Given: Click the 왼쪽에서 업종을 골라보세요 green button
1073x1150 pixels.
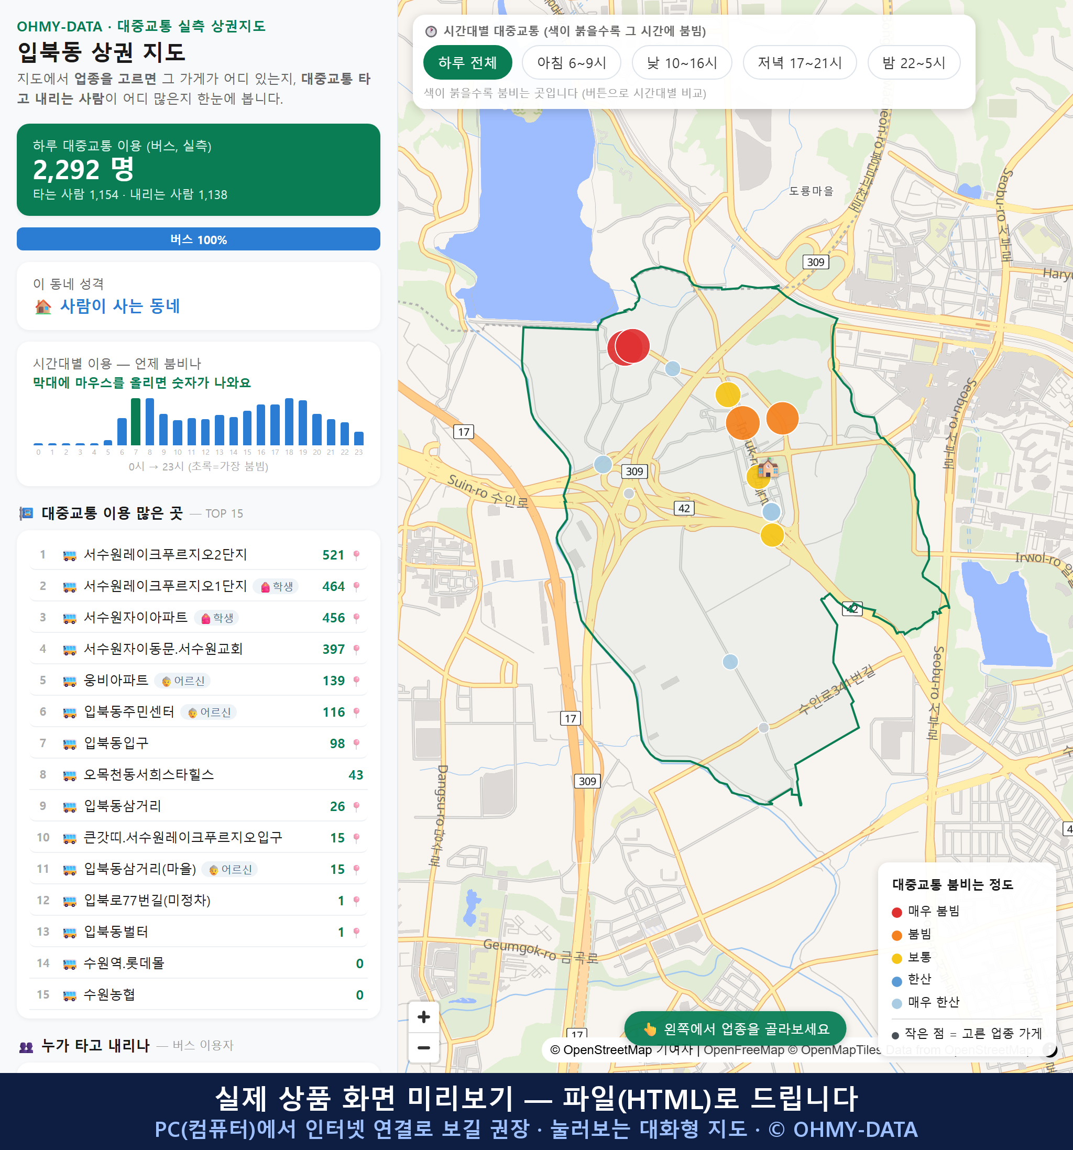Looking at the screenshot, I should tap(735, 1028).
